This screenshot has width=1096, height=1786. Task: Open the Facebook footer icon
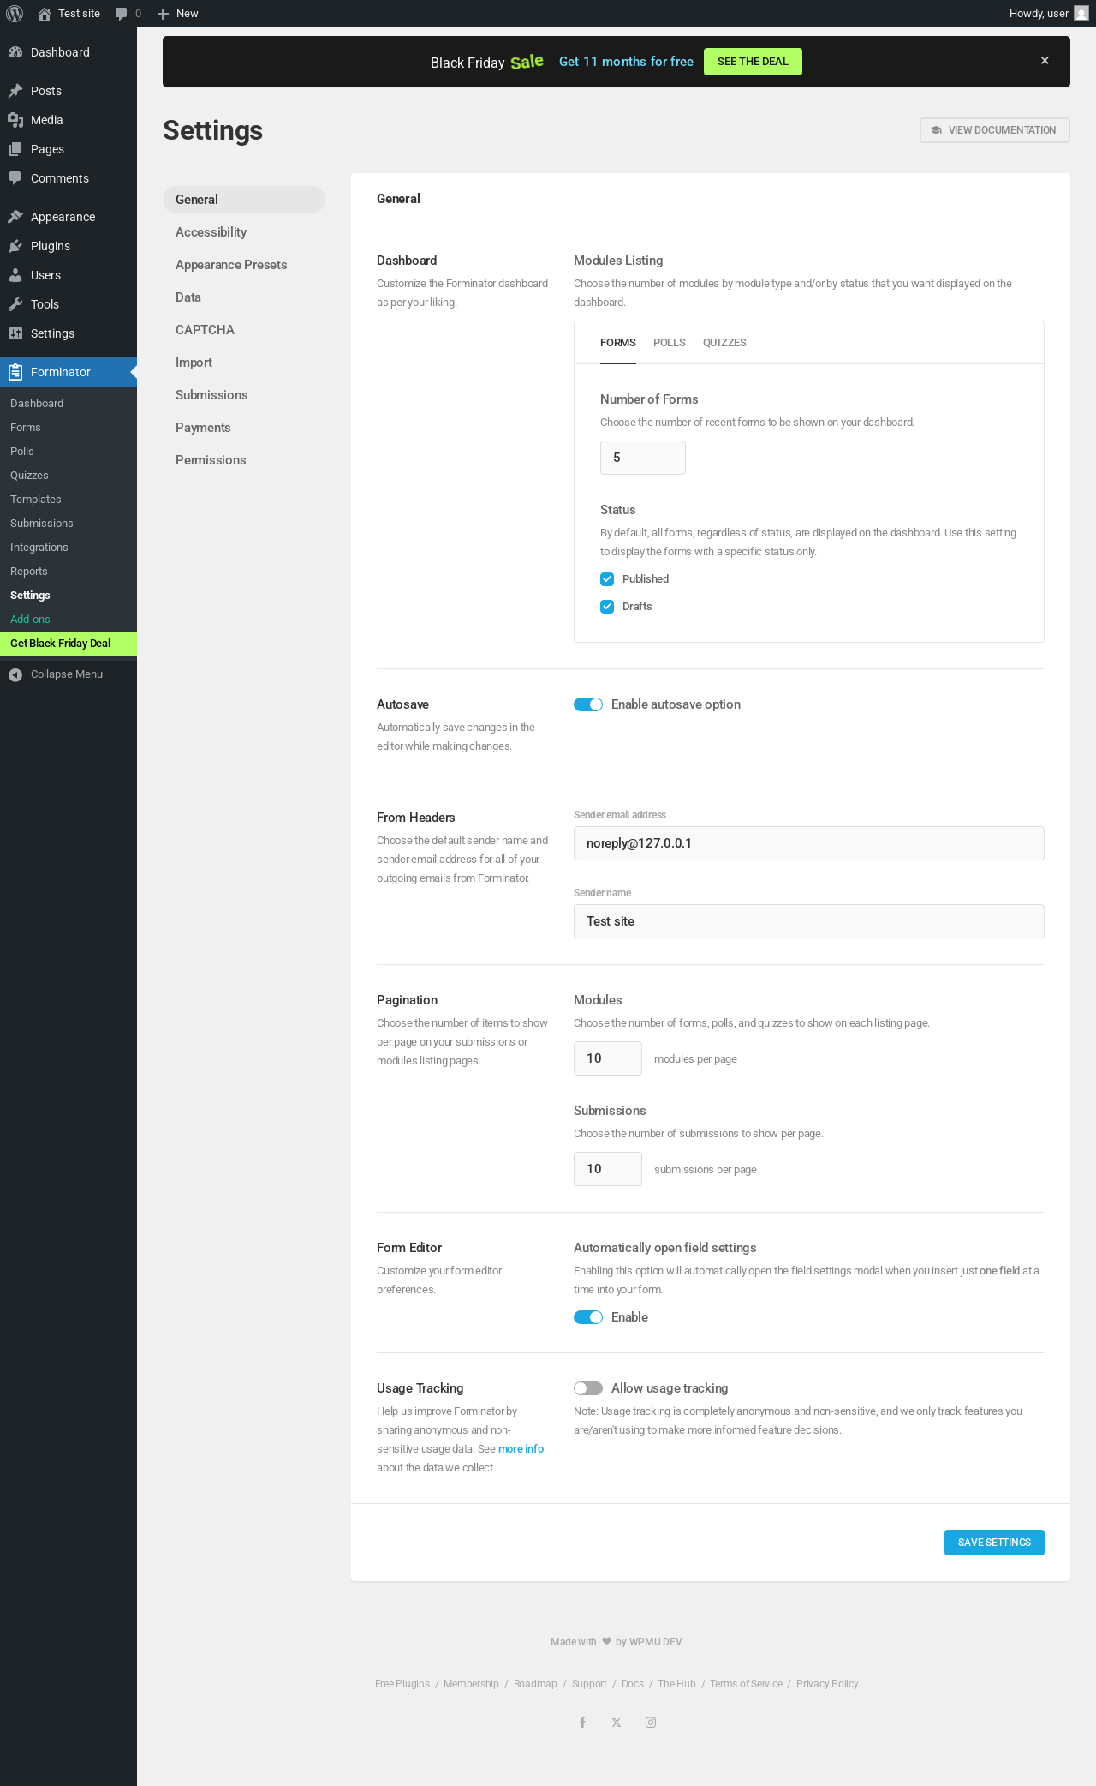pos(582,1722)
